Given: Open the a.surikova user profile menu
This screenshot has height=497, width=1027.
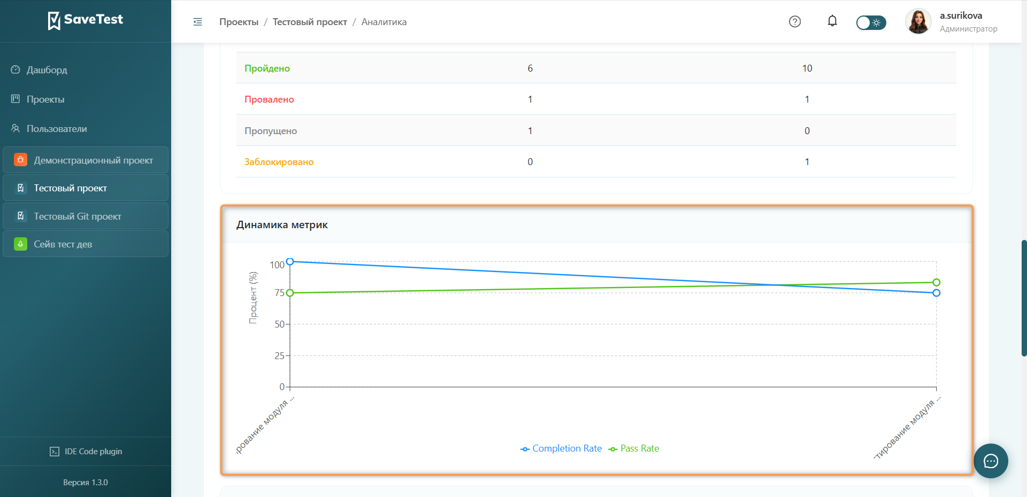Looking at the screenshot, I should [x=952, y=22].
